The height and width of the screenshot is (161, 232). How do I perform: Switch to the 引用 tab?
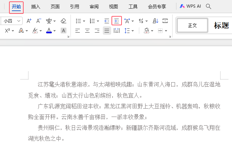click(75, 7)
